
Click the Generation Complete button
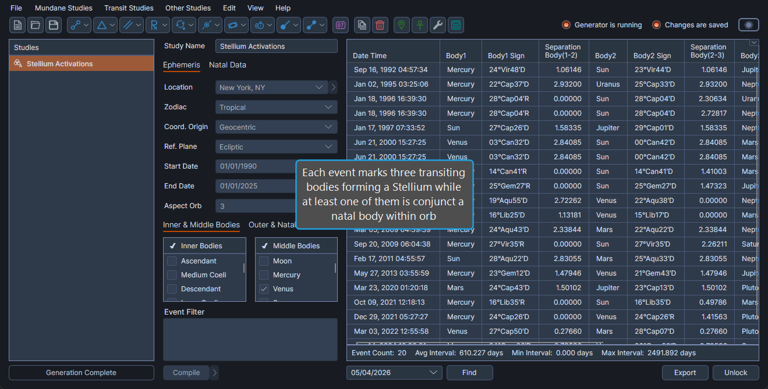82,373
